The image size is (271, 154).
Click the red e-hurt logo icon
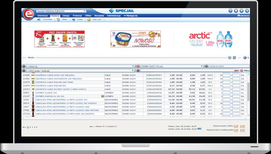coord(28,14)
